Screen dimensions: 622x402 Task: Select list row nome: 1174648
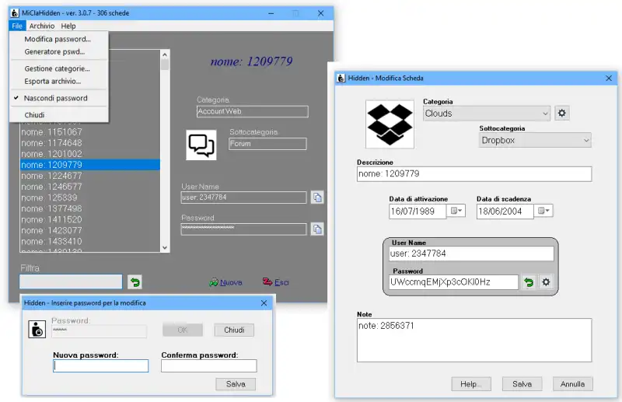[90, 143]
